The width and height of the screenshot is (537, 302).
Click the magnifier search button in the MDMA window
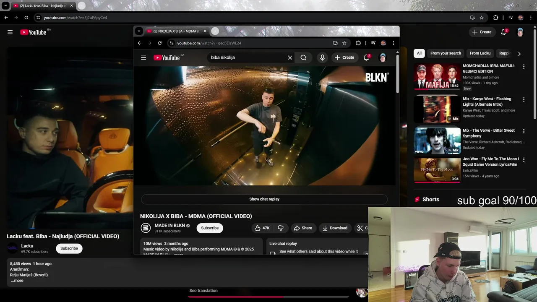tap(303, 57)
